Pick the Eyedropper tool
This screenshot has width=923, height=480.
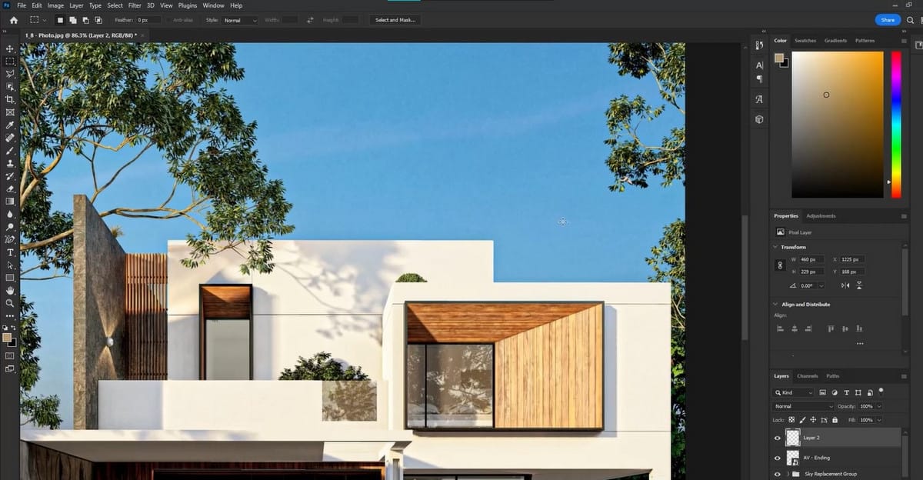click(10, 125)
